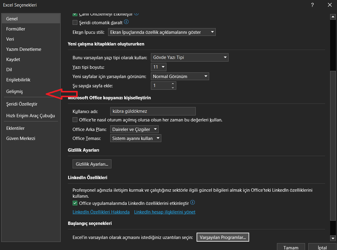Open the Yazı tipi boyutu dropdown
The image size is (337, 250).
[163, 67]
